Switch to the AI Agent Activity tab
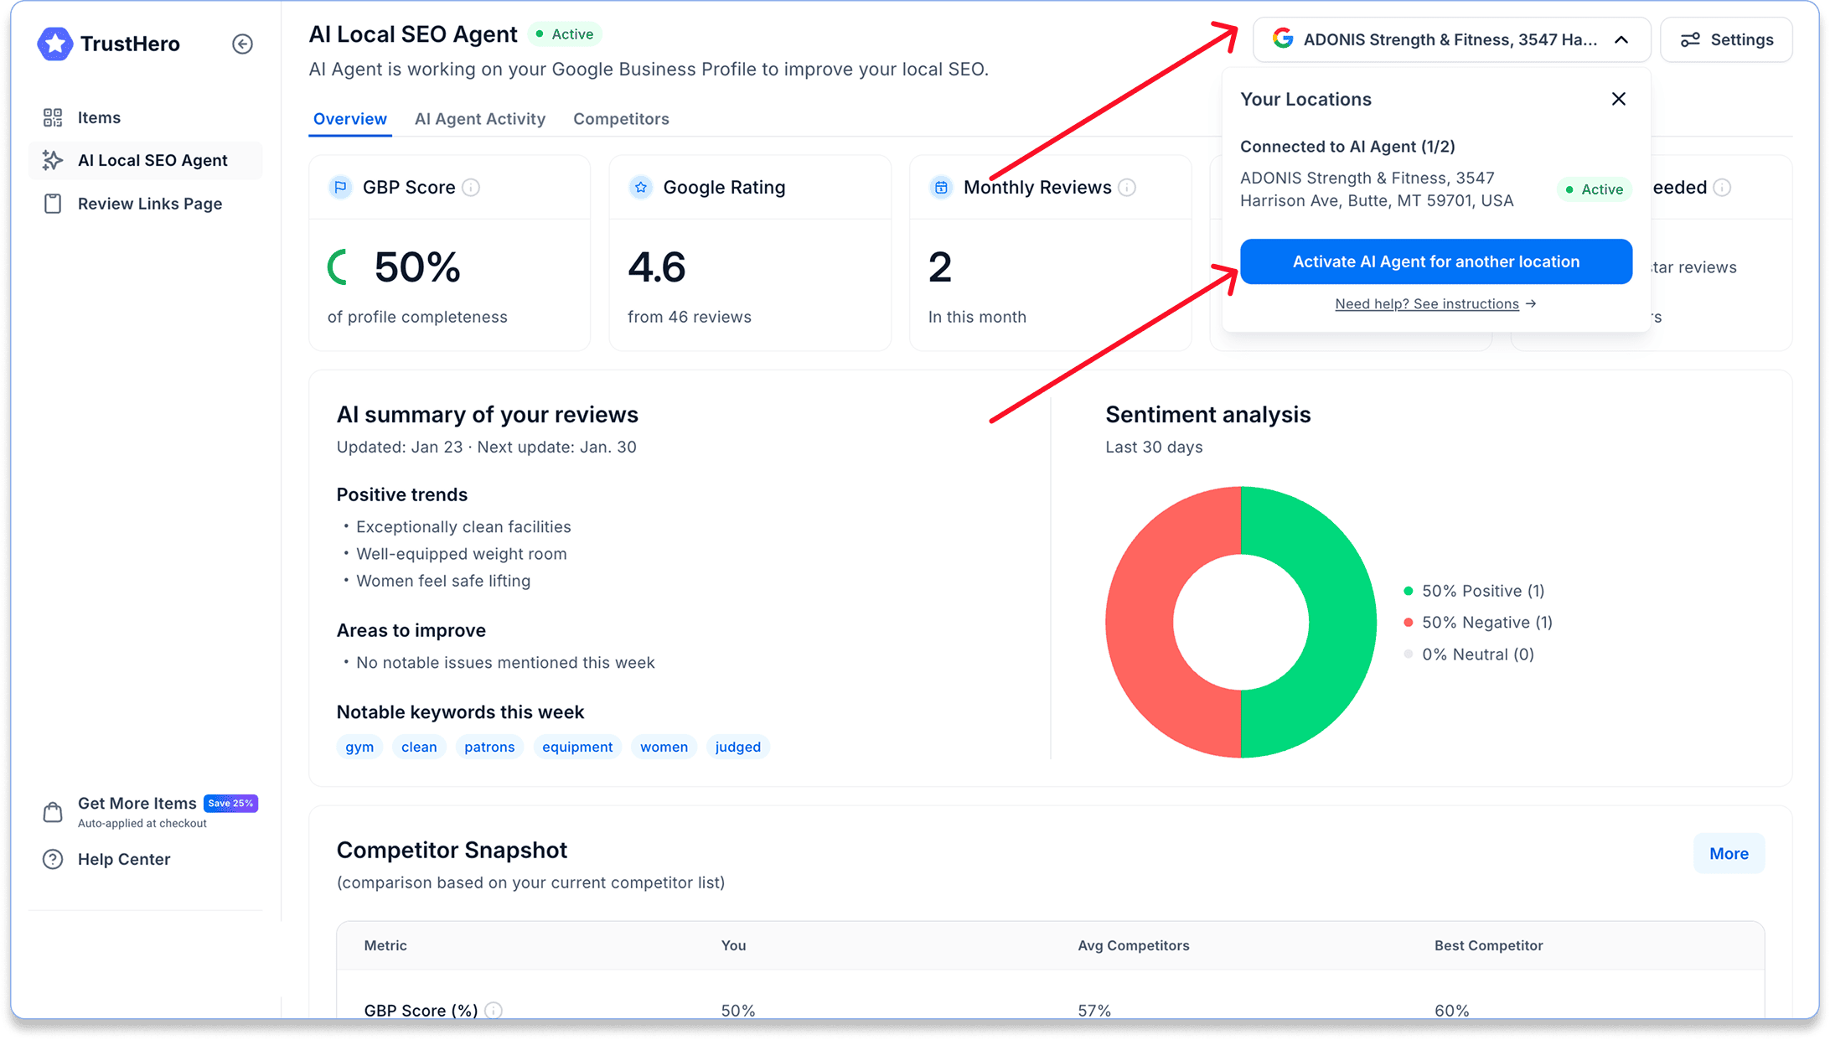The width and height of the screenshot is (1830, 1040). pyautogui.click(x=479, y=119)
